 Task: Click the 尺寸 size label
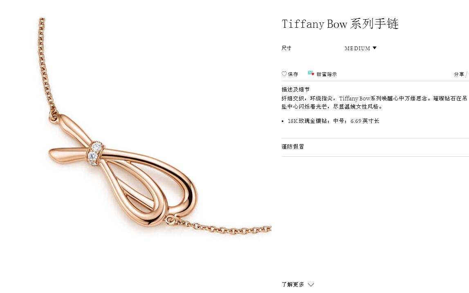click(286, 48)
